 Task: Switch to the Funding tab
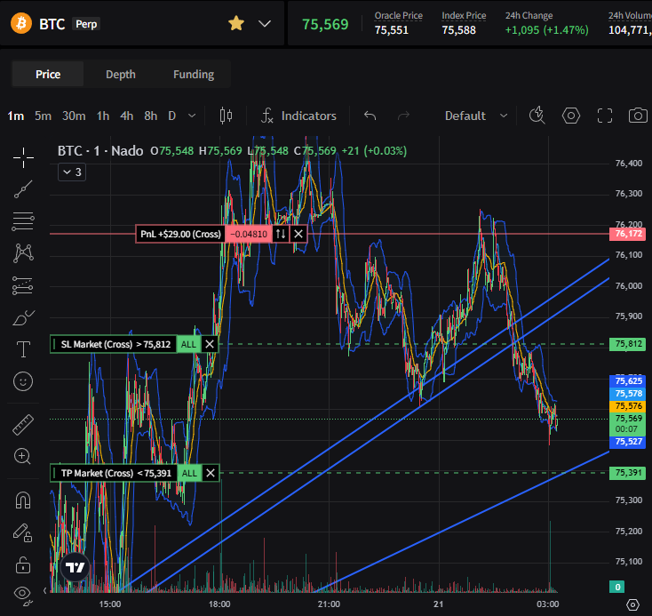tap(194, 74)
